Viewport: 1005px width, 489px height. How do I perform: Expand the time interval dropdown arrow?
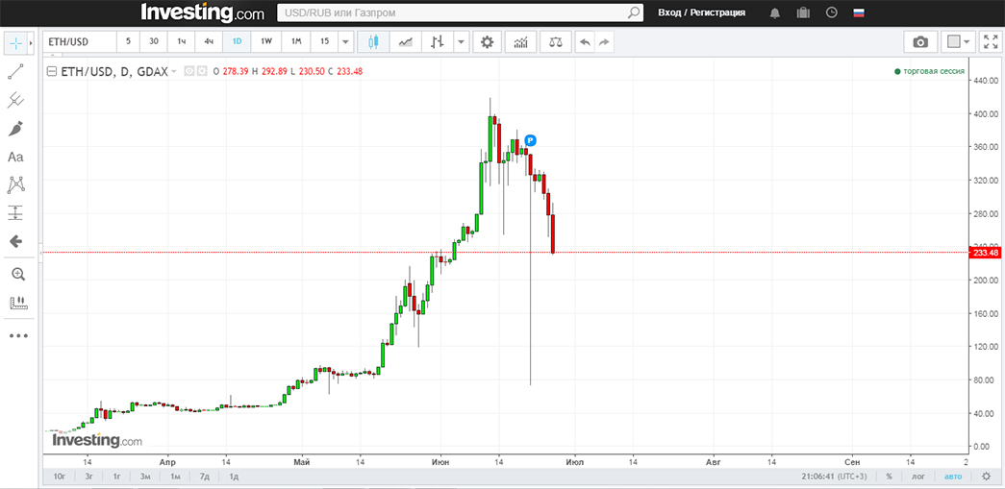coord(345,42)
